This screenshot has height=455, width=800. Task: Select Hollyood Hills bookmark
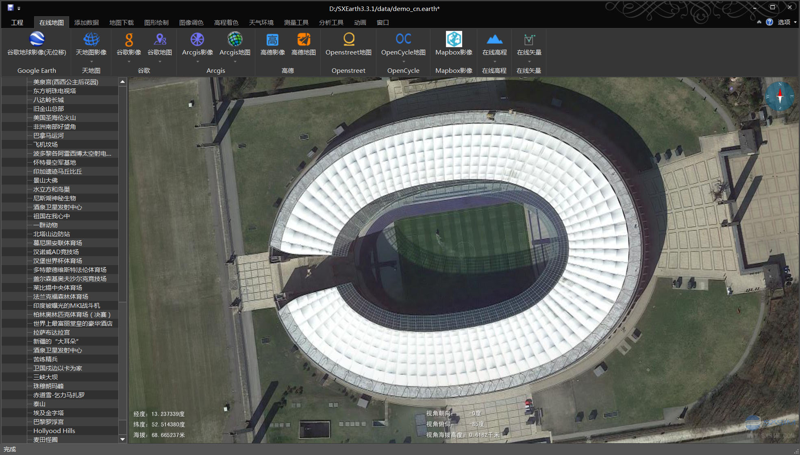pos(54,431)
